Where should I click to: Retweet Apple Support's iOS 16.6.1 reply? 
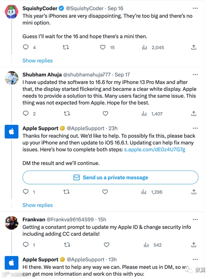pos(66,192)
